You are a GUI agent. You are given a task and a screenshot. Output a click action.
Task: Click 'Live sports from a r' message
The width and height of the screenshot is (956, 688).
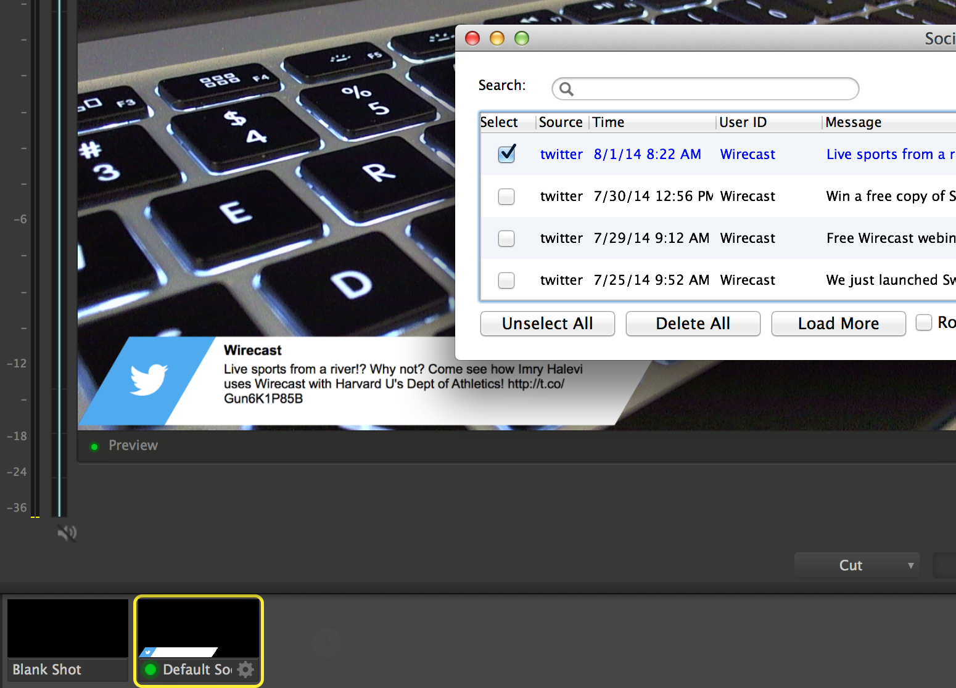[x=891, y=154]
